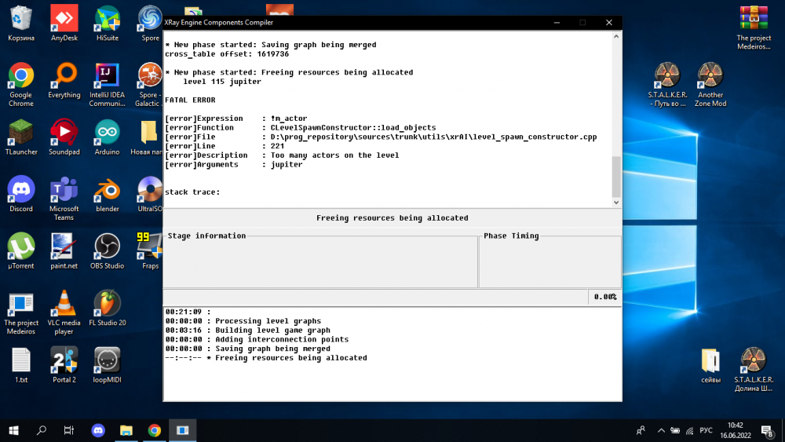The height and width of the screenshot is (442, 785).
Task: Launch S.T.A.L.K.E.R. Долина Ш... shortcut
Action: [754, 370]
